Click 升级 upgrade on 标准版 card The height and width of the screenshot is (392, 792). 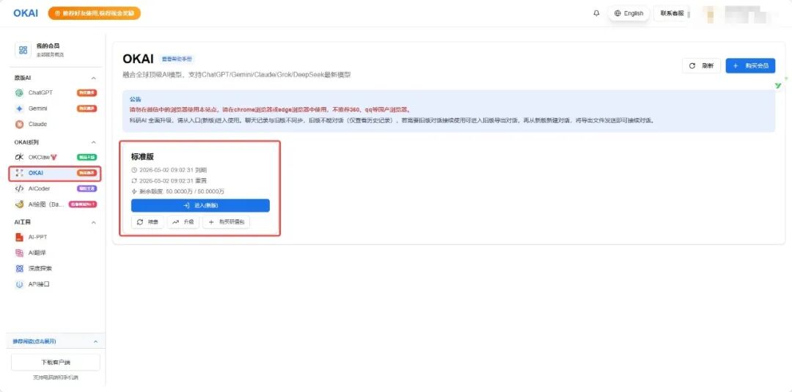183,222
